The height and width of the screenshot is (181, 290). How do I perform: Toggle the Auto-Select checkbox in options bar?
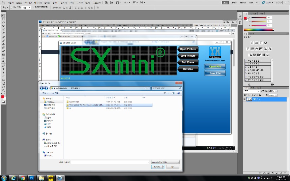pyautogui.click(x=11, y=7)
